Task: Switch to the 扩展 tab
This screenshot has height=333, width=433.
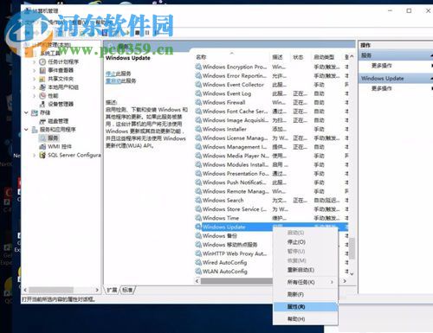Action: click(112, 290)
